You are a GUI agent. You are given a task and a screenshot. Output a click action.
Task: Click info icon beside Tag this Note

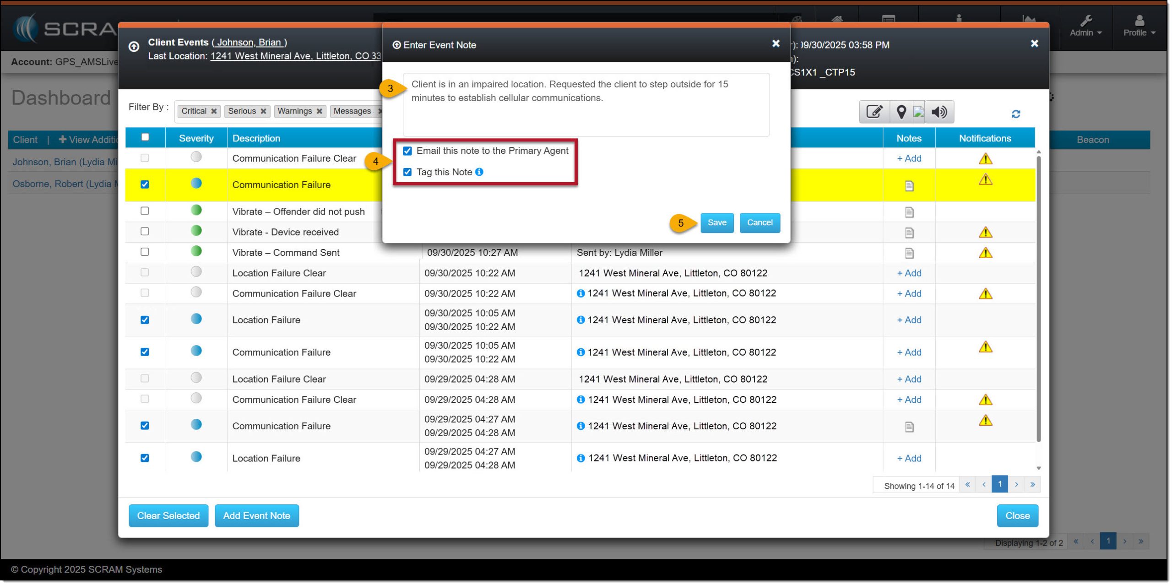(479, 172)
